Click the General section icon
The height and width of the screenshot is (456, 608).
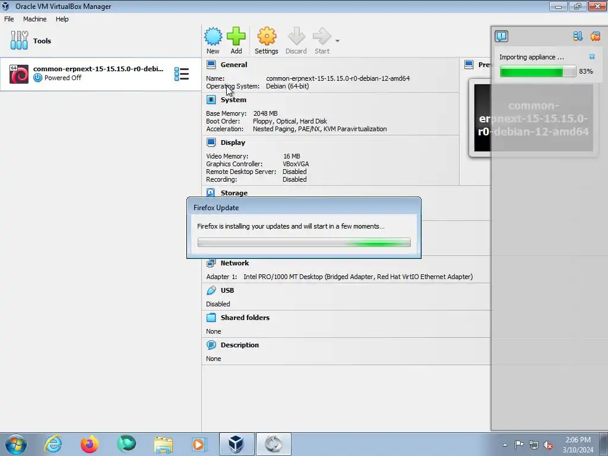(x=211, y=64)
